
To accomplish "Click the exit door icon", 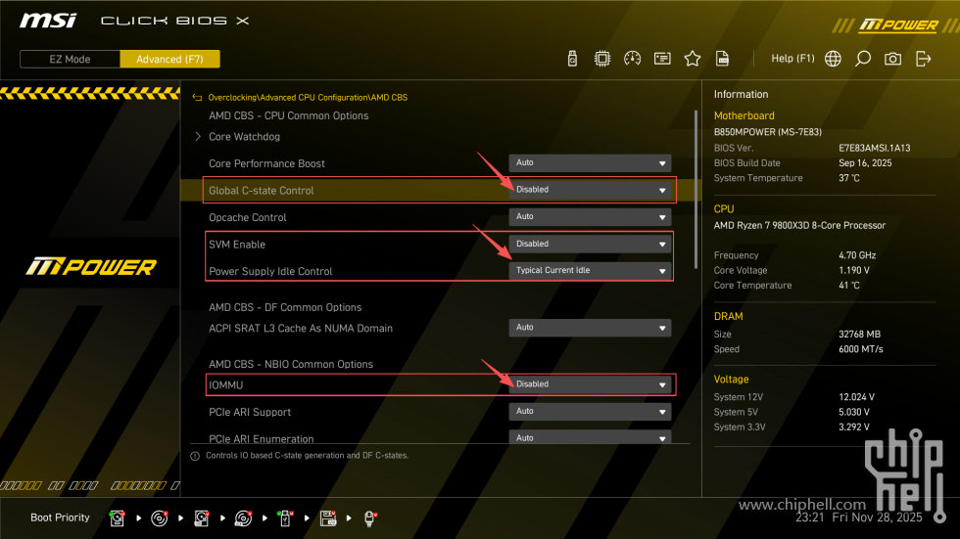I will [923, 59].
